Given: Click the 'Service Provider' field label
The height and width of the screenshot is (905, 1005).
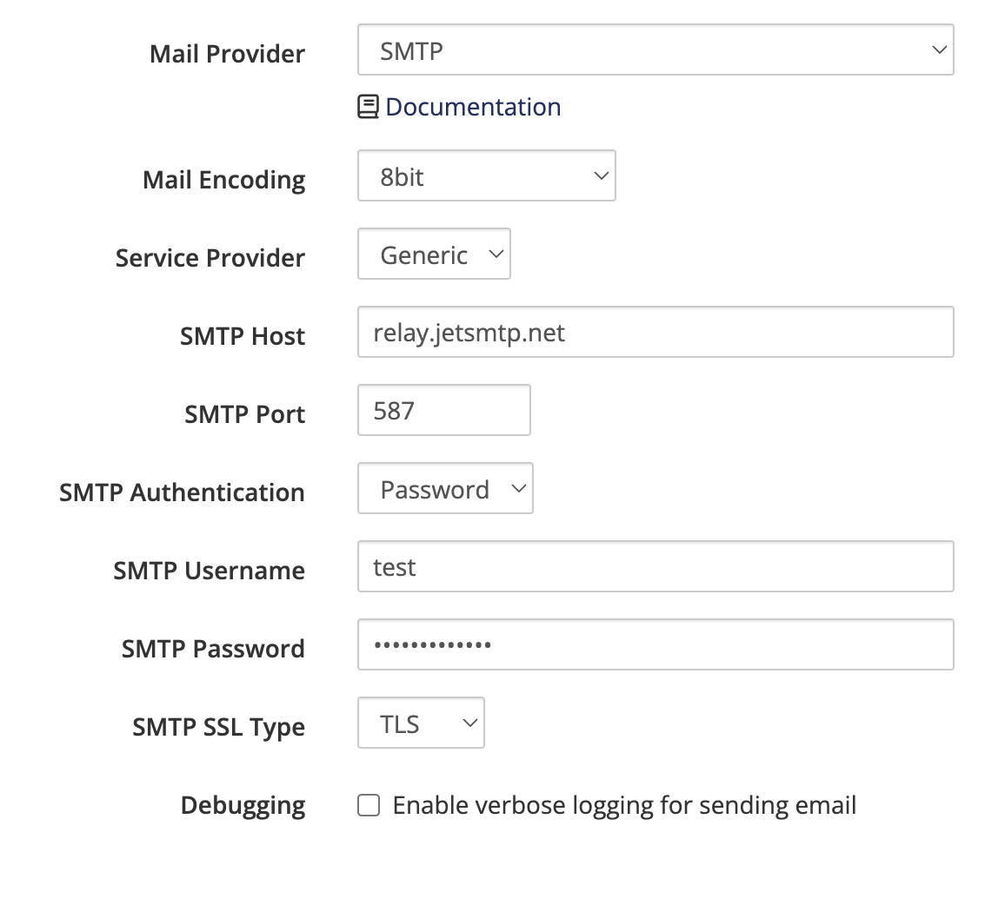Looking at the screenshot, I should point(210,258).
